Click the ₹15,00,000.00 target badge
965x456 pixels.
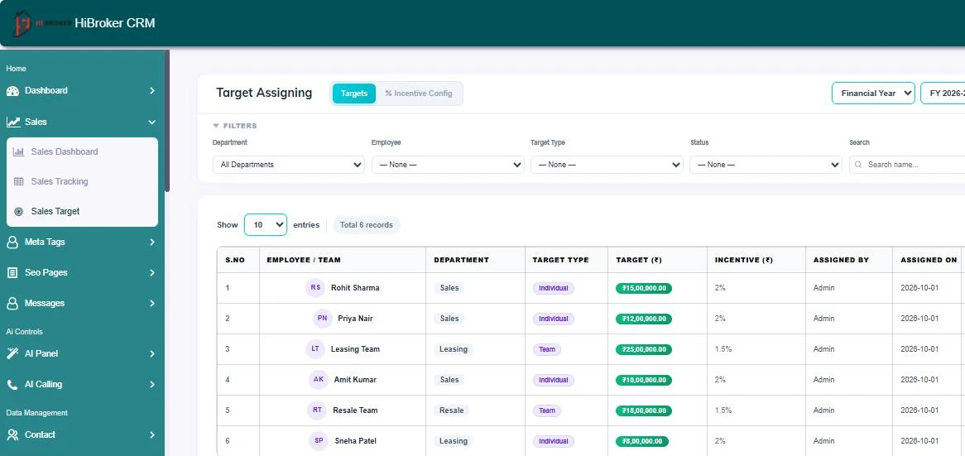click(x=644, y=288)
